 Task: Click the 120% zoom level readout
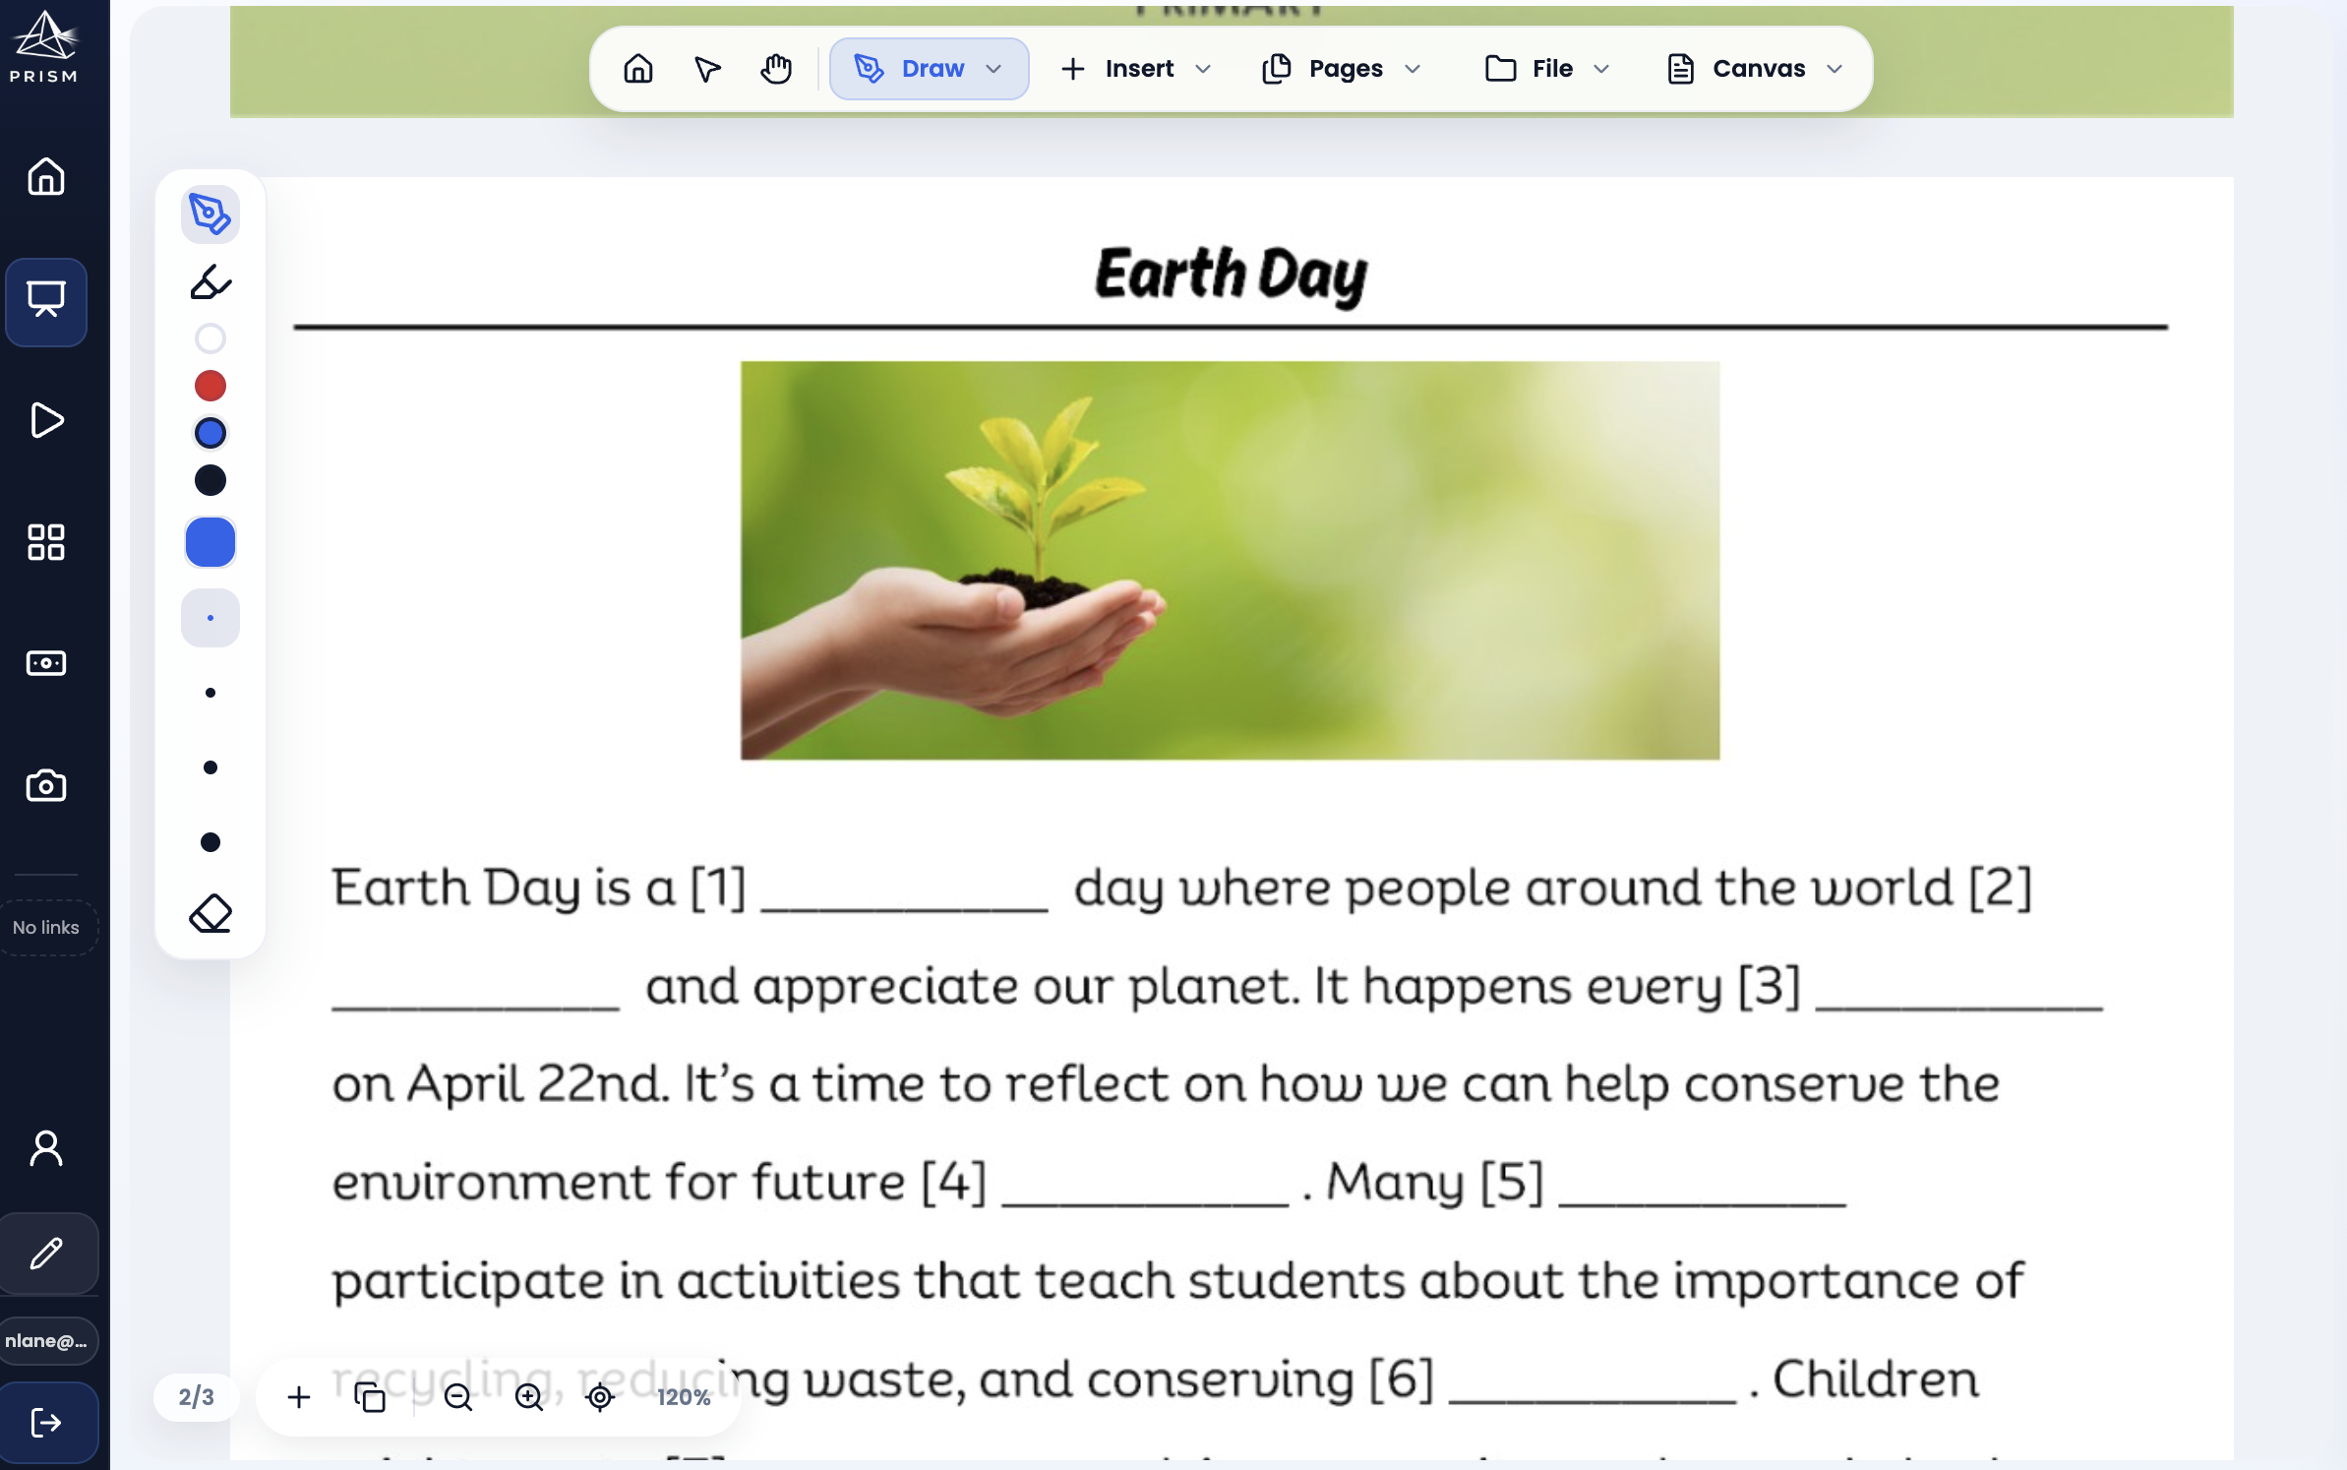click(684, 1397)
